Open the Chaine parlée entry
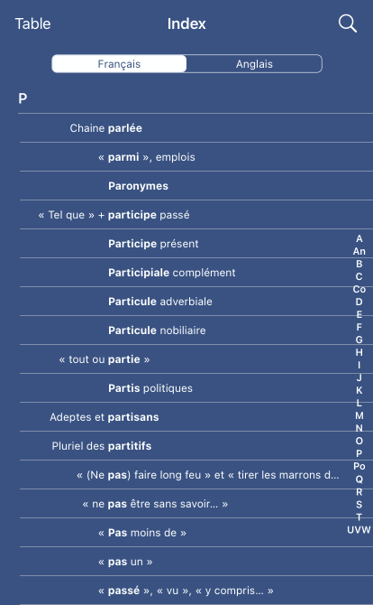Viewport: 373px width, 605px height. [196, 128]
